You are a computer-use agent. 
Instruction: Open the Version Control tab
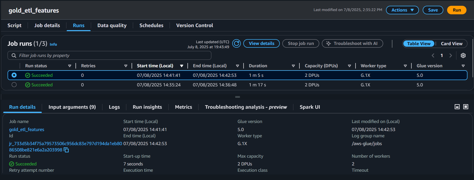pyautogui.click(x=194, y=25)
